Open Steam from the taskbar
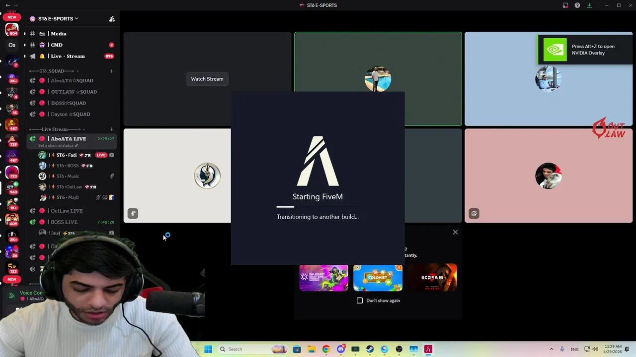 370,349
